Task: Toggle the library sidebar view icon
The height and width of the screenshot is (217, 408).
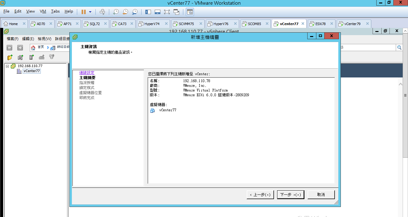Action: (148, 12)
